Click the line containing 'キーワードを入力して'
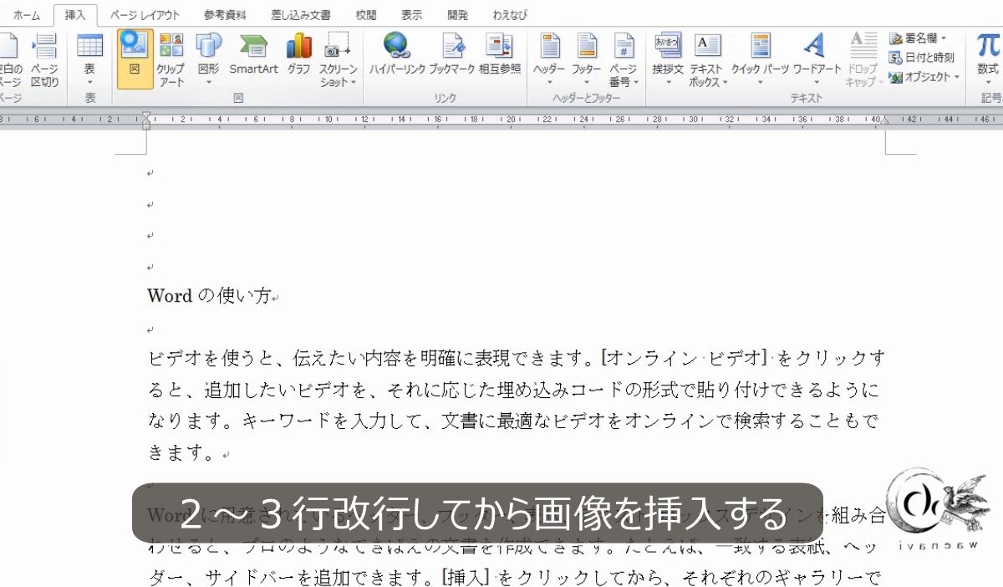Screen dimensions: 1003x587 tap(515, 421)
